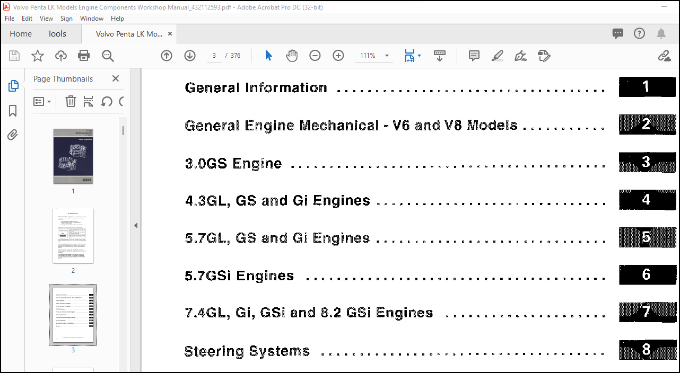Click the page number input field
Screen dimensions: 680x373
(214, 56)
